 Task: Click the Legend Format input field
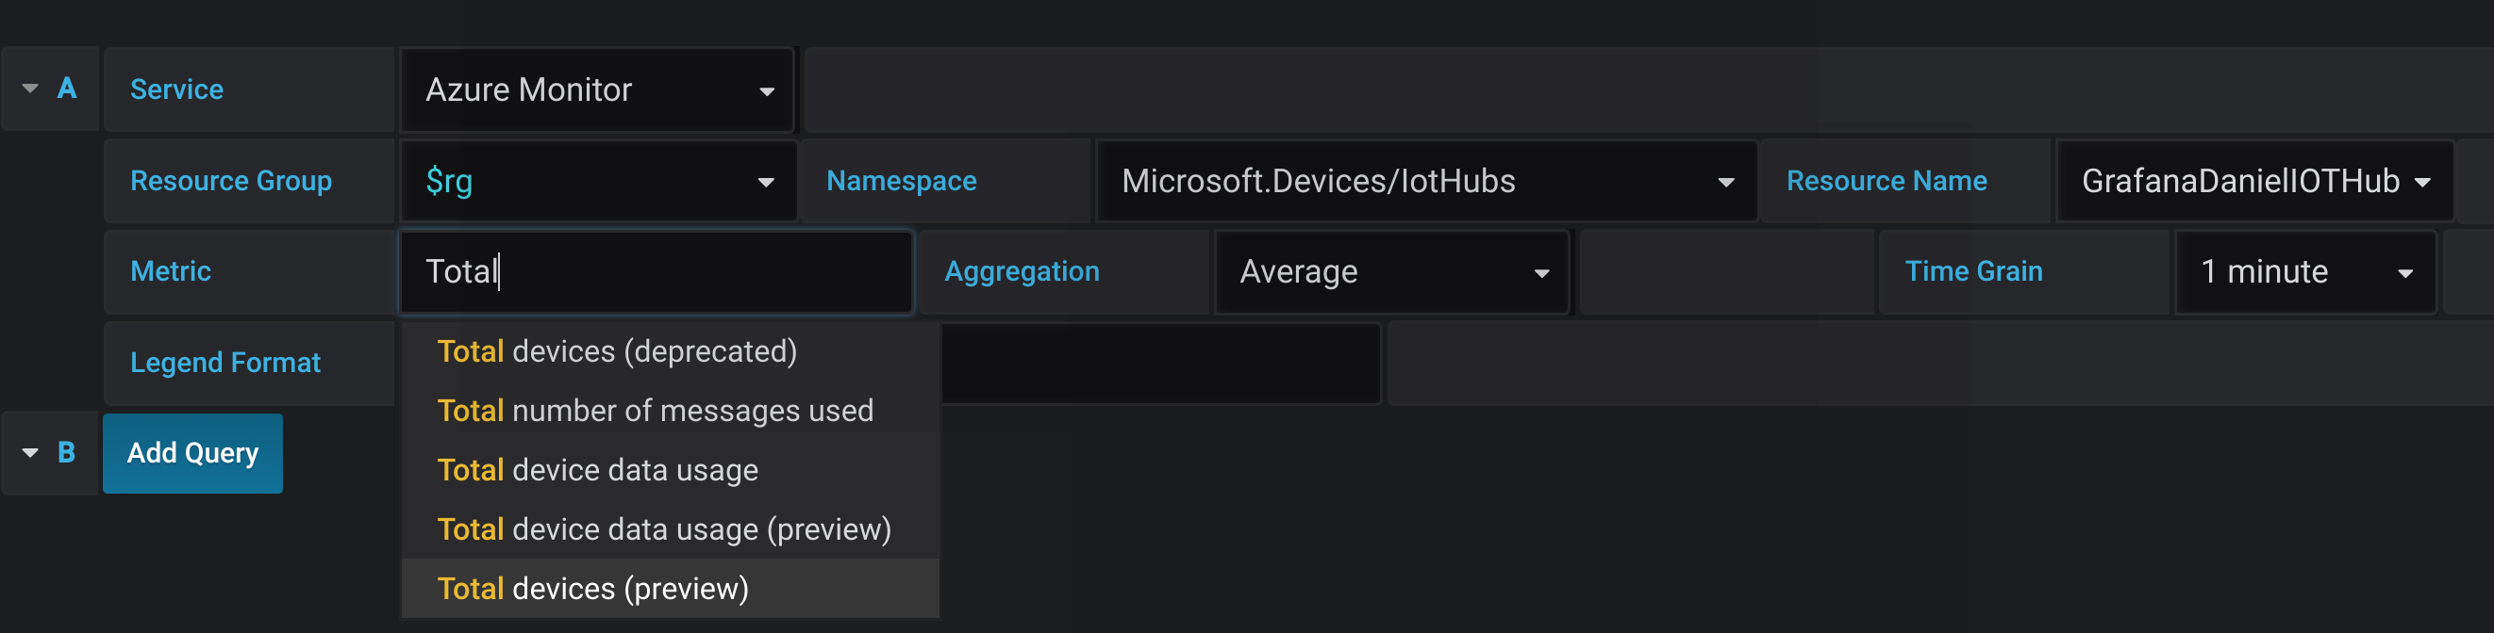(1160, 363)
